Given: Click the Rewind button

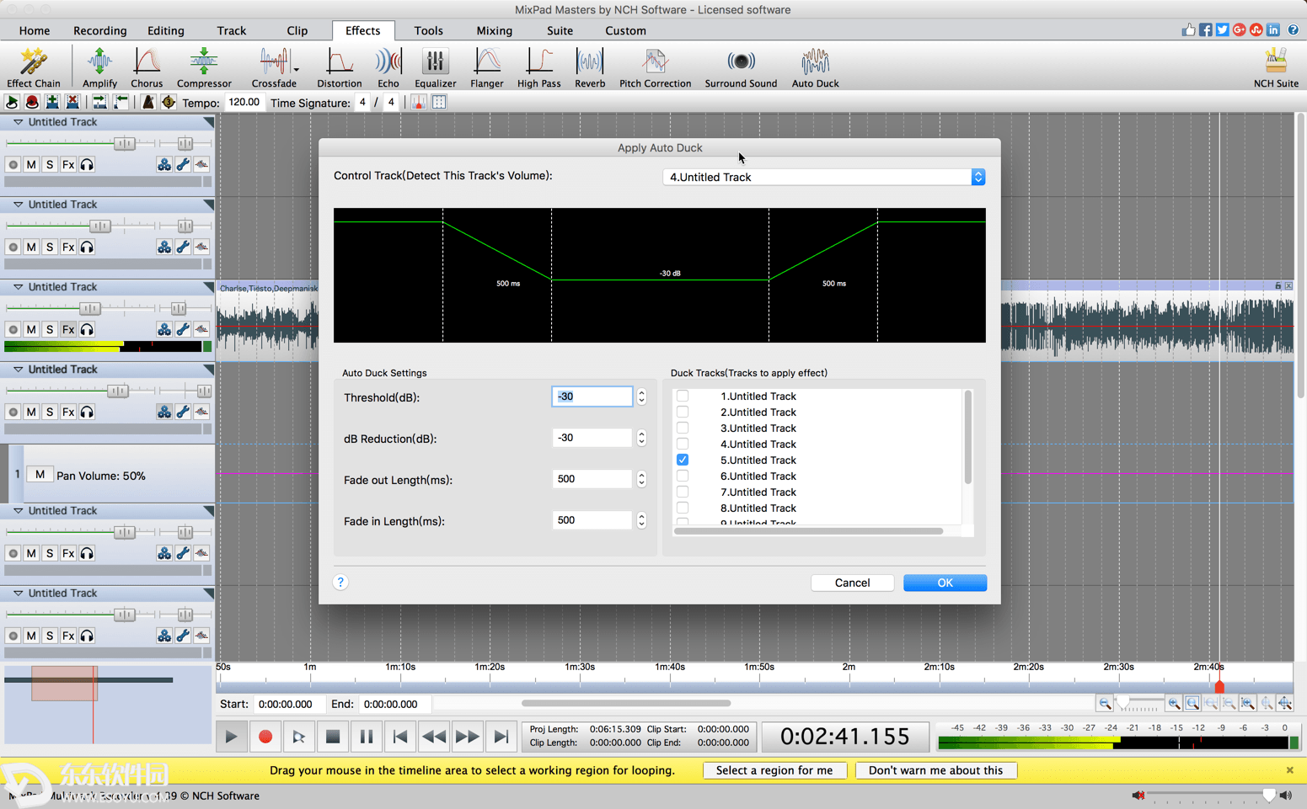Looking at the screenshot, I should 434,737.
